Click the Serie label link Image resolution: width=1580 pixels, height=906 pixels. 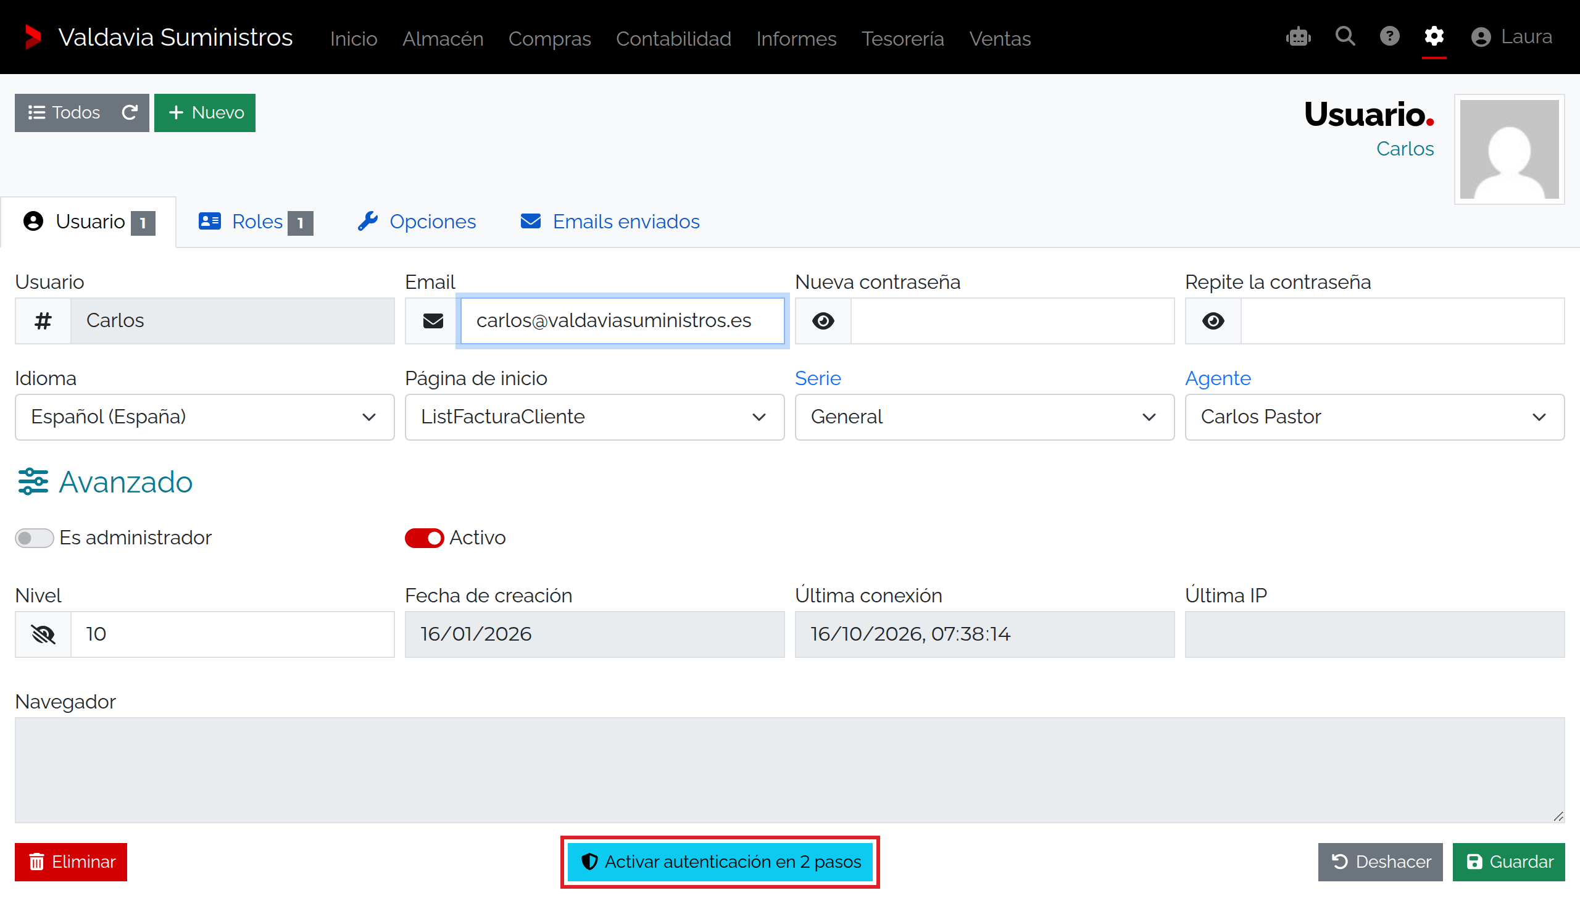click(x=818, y=378)
